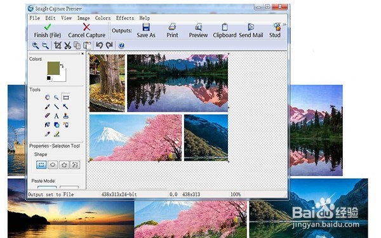Click the cut scissors icon
Viewport: 381px width, 238px height.
(x=67, y=45)
